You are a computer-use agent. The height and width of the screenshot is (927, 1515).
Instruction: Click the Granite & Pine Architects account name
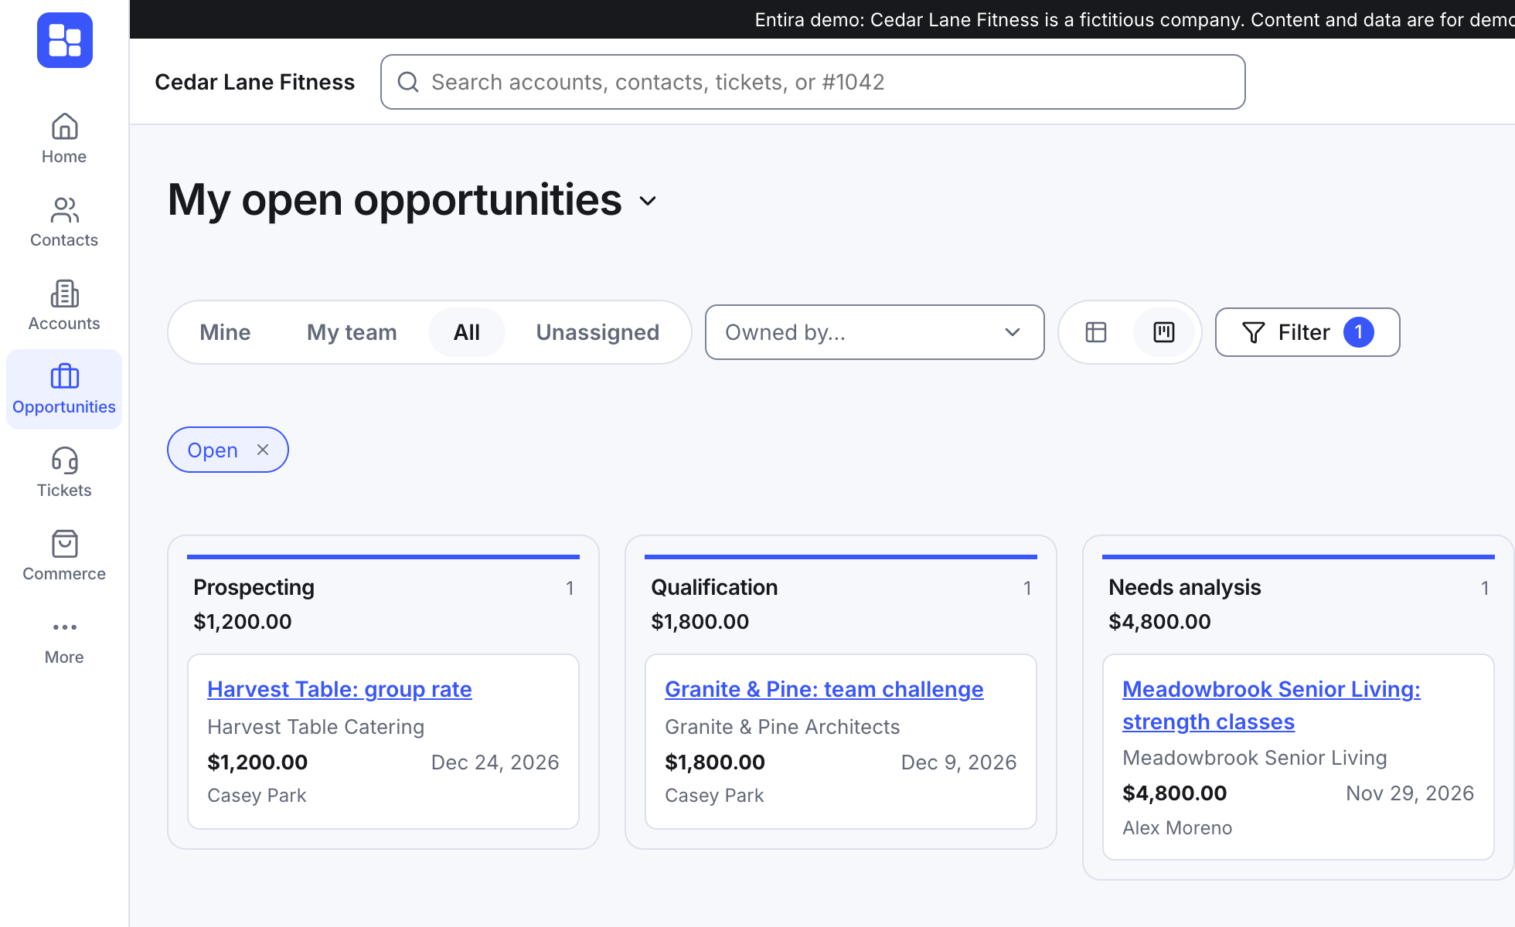[782, 727]
